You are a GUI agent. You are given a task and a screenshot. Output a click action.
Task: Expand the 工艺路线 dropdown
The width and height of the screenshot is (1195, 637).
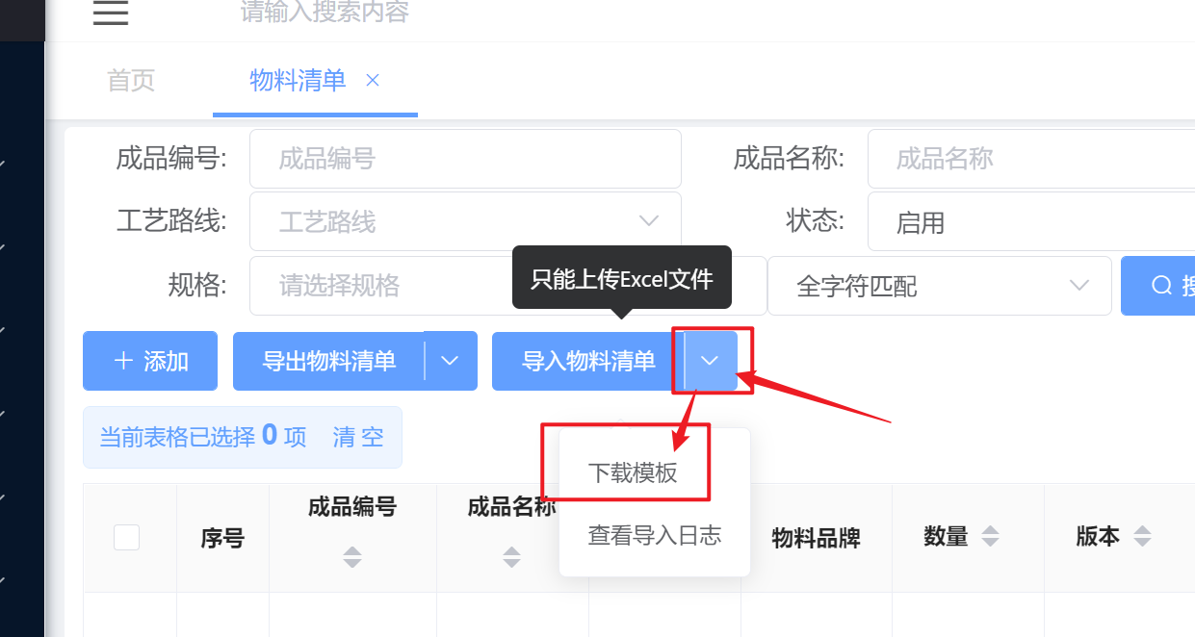pos(465,222)
